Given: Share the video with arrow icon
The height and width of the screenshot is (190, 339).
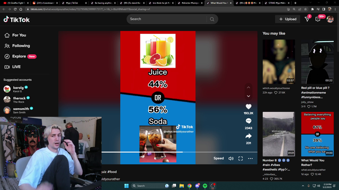Looking at the screenshot, I should [x=248, y=136].
